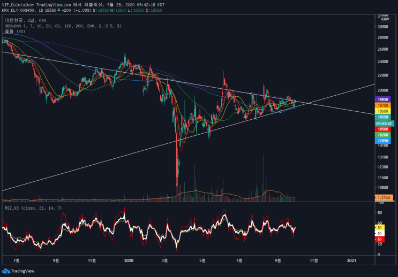398x277 pixels.
Task: Select the teal 18550 last price tag
Action: point(382,117)
